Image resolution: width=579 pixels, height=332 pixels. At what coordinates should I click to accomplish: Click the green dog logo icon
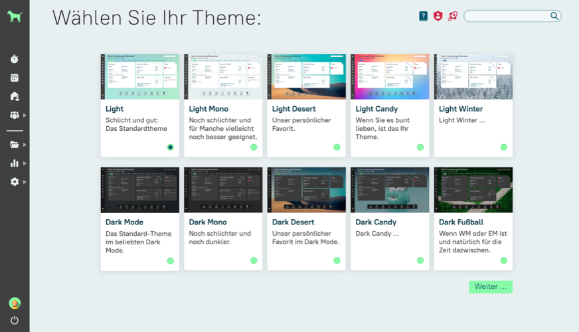coord(15,17)
